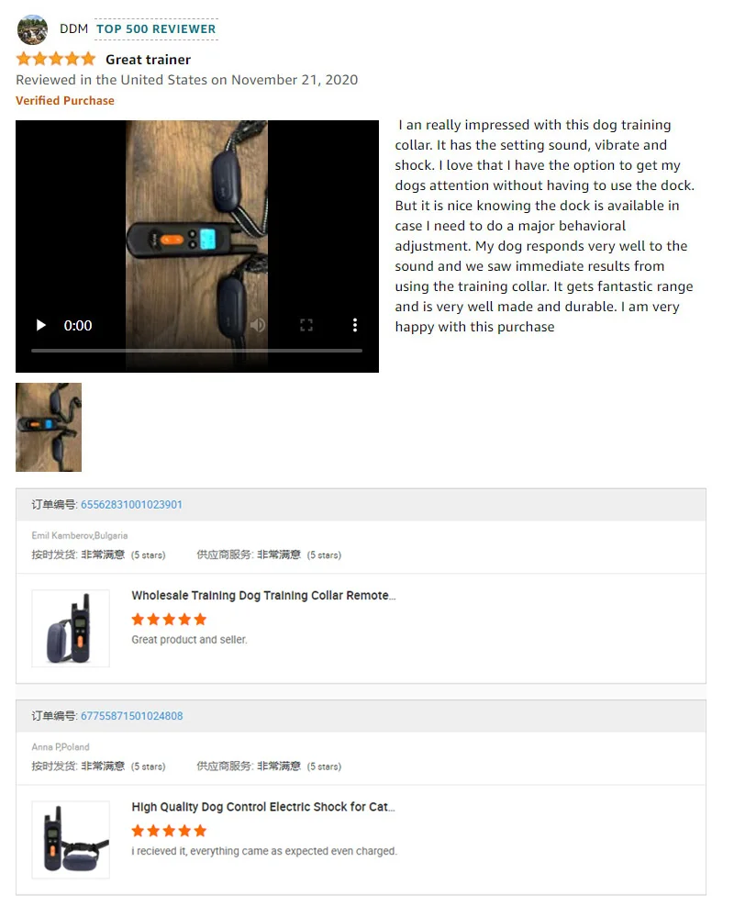
Task: Open DDM reviewer profile avatar
Action: pyautogui.click(x=32, y=29)
